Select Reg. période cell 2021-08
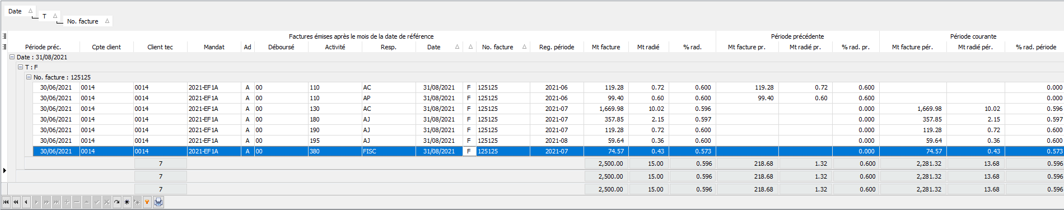Image resolution: width=1064 pixels, height=210 pixels. click(557, 141)
